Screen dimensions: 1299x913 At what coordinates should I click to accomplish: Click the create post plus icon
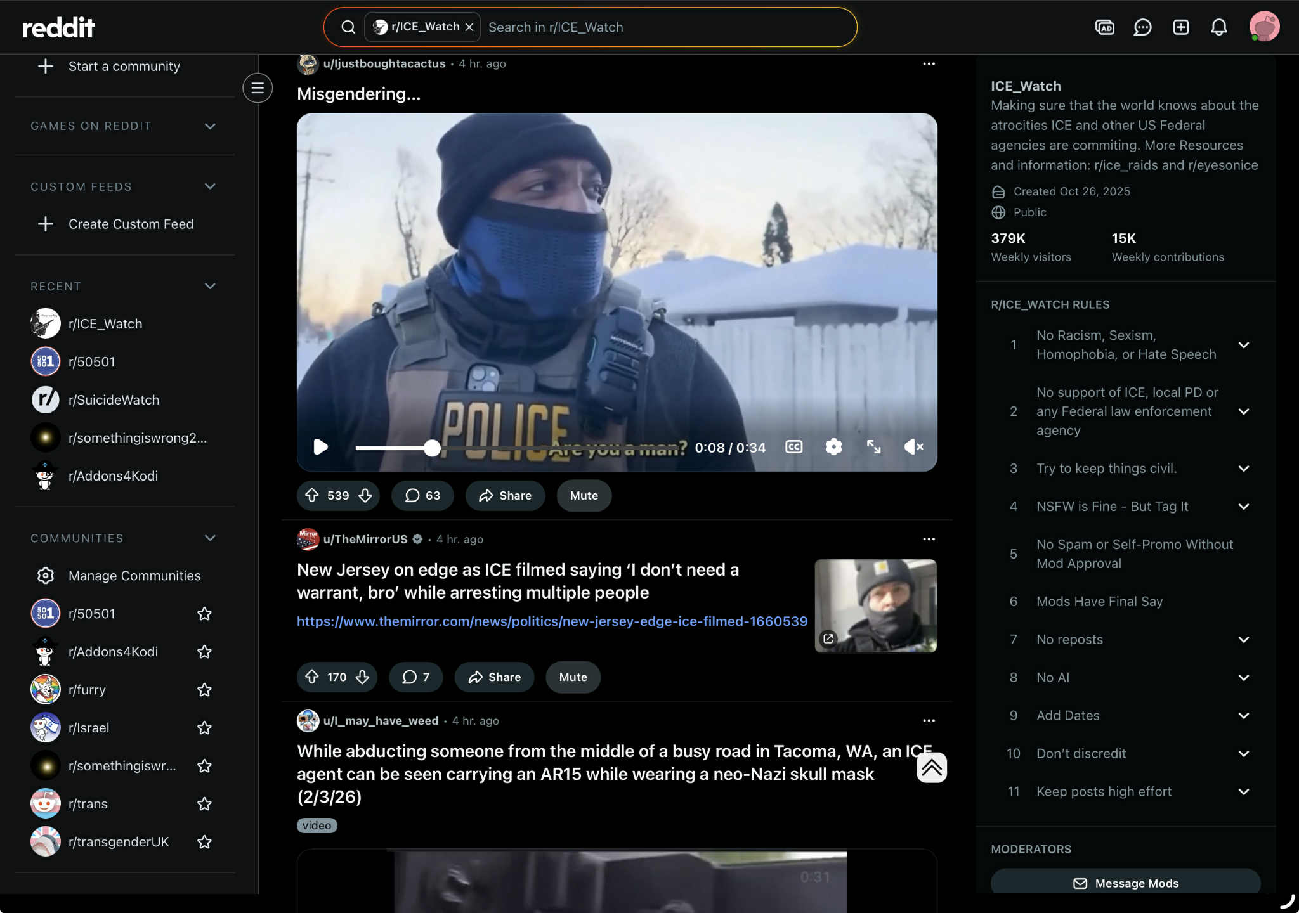tap(1180, 27)
